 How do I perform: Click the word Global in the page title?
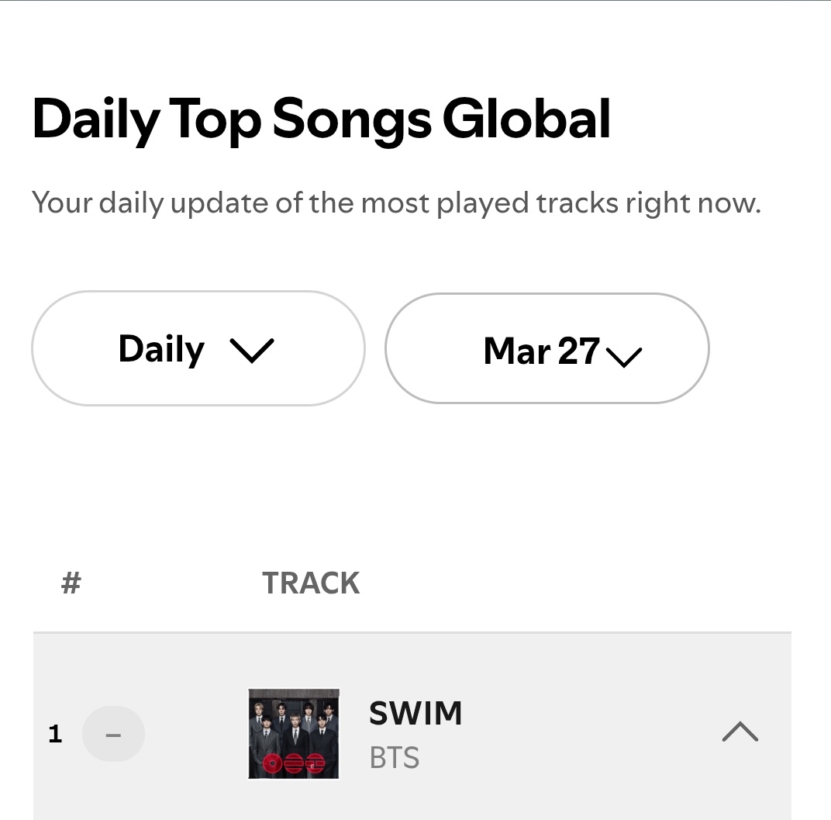[x=526, y=119]
